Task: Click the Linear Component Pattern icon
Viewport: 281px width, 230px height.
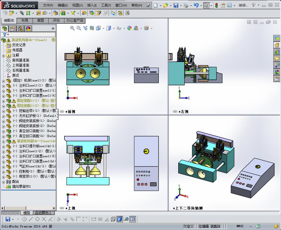Action: tap(28, 13)
